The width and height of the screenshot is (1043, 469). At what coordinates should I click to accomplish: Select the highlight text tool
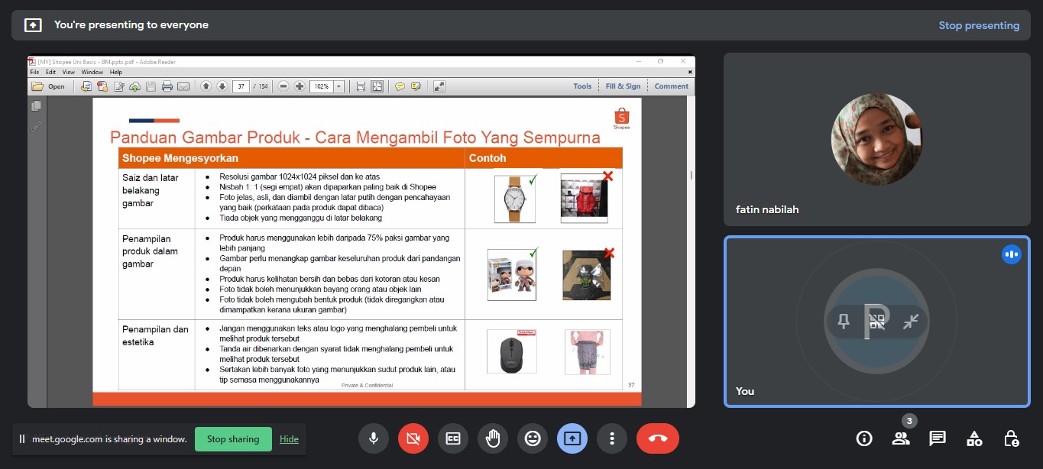coord(416,86)
